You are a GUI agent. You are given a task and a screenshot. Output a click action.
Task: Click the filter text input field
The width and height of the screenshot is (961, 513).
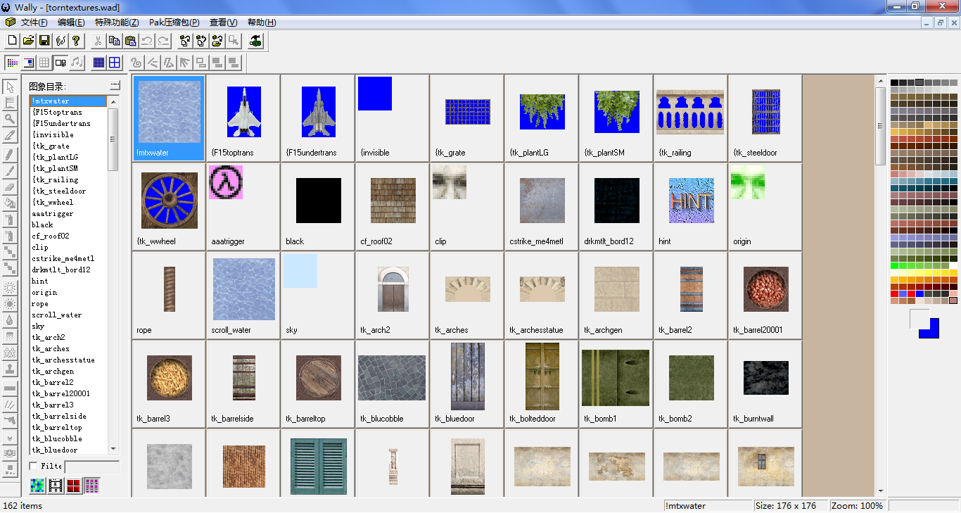[x=92, y=467]
